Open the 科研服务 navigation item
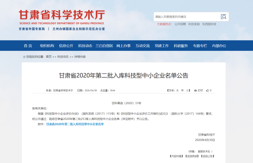Screen dimensions: 253x163 [x=181, y=46]
